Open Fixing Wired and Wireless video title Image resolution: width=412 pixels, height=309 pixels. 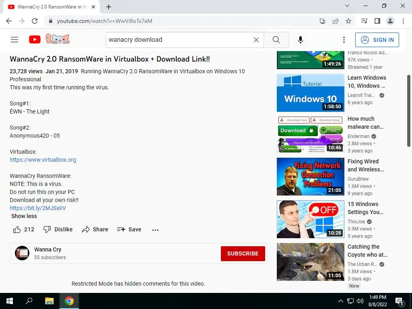[366, 165]
